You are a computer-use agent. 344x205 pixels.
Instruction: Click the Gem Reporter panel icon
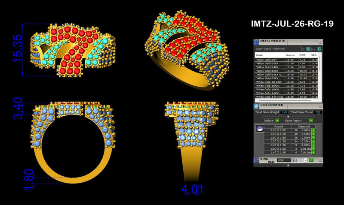(x=256, y=106)
